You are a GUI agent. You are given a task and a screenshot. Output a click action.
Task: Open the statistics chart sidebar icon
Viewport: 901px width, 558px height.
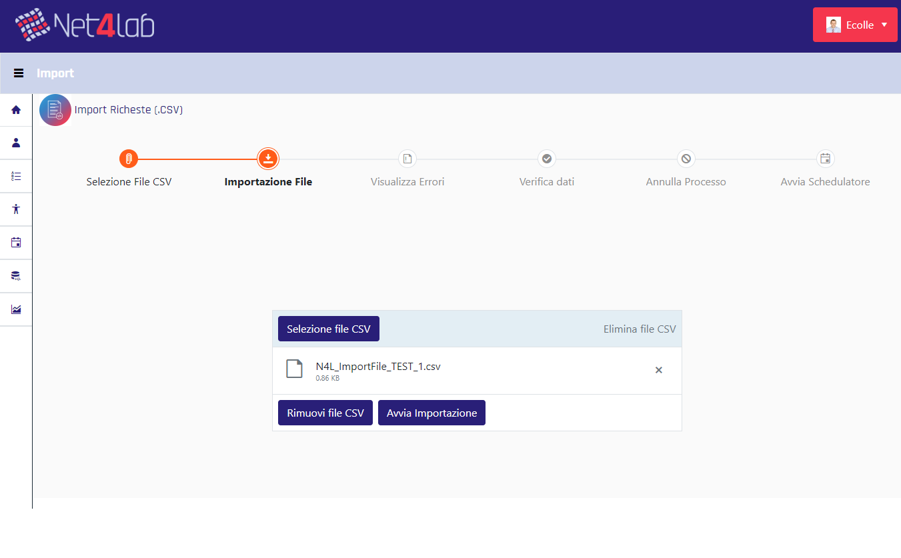[16, 309]
